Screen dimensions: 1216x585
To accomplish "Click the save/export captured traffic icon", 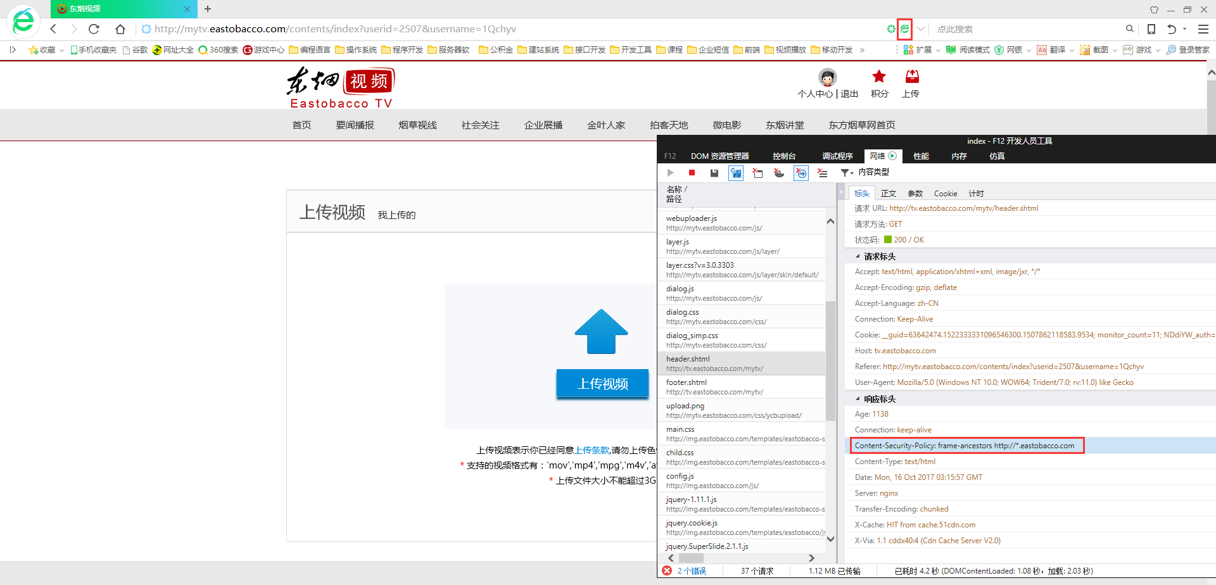I will point(714,173).
